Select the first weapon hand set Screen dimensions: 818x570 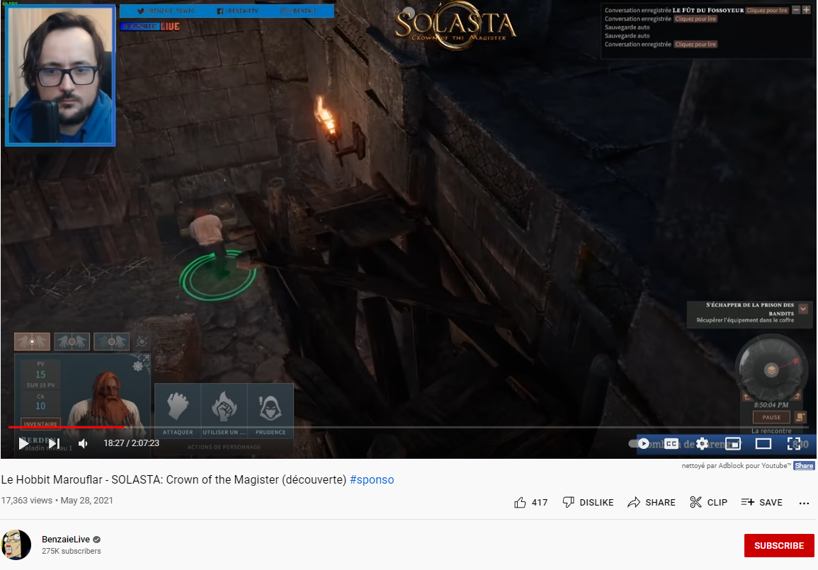click(33, 341)
